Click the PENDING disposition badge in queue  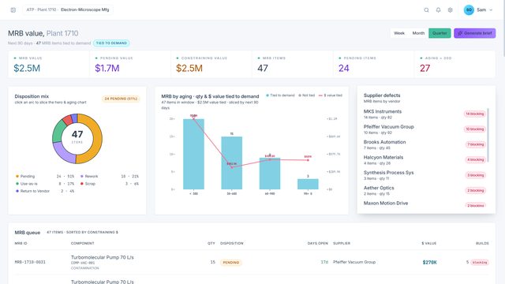tap(231, 263)
